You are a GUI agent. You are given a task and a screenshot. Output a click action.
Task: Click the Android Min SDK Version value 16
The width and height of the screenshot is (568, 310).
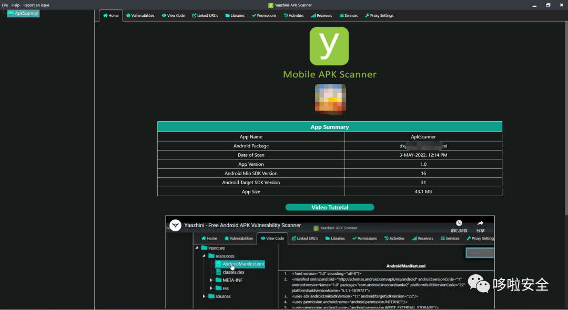tap(423, 174)
